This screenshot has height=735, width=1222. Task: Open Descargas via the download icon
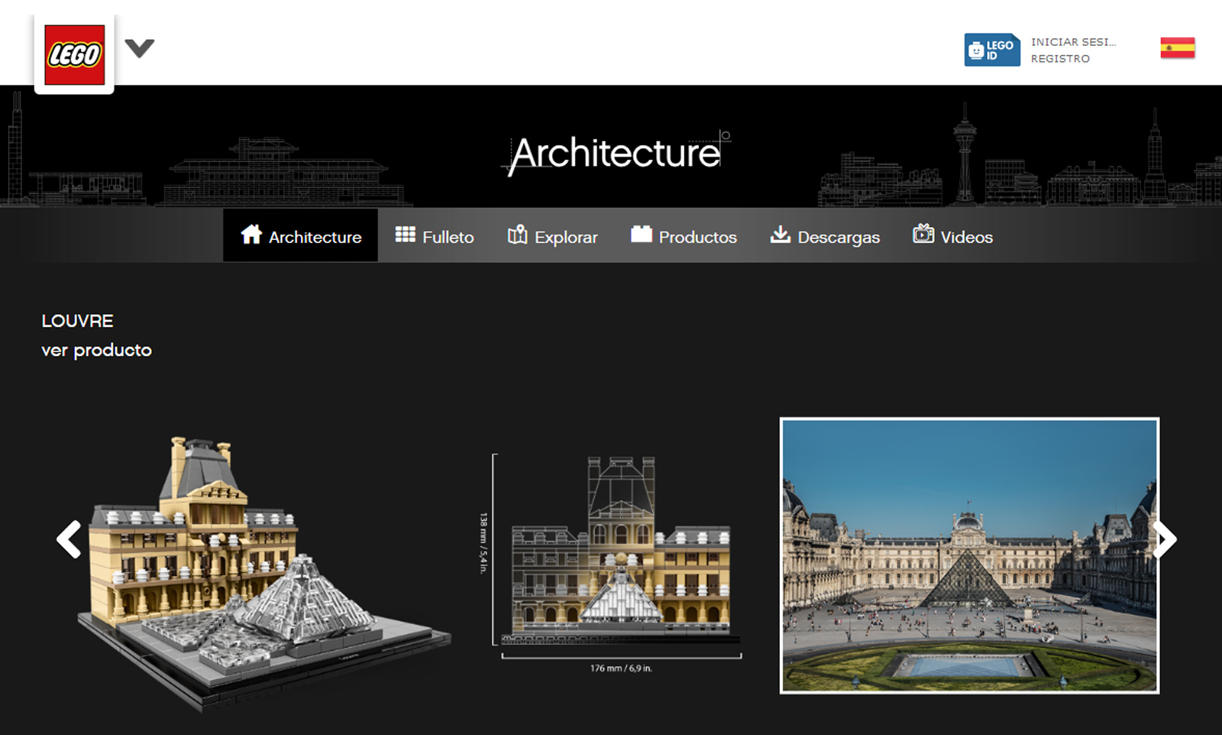780,236
